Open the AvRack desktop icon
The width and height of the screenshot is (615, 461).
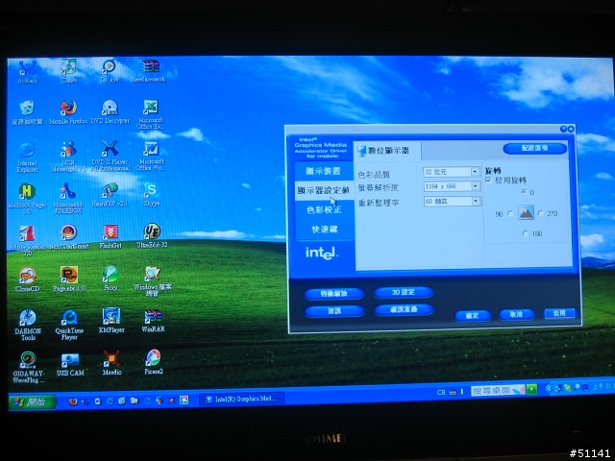click(x=28, y=71)
